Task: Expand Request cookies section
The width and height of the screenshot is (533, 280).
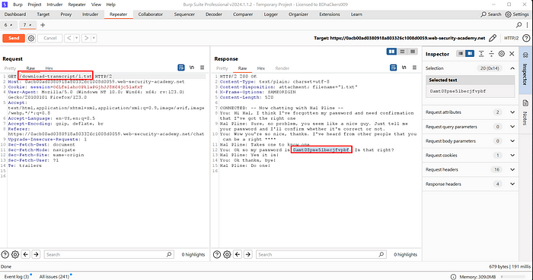Action: point(512,156)
